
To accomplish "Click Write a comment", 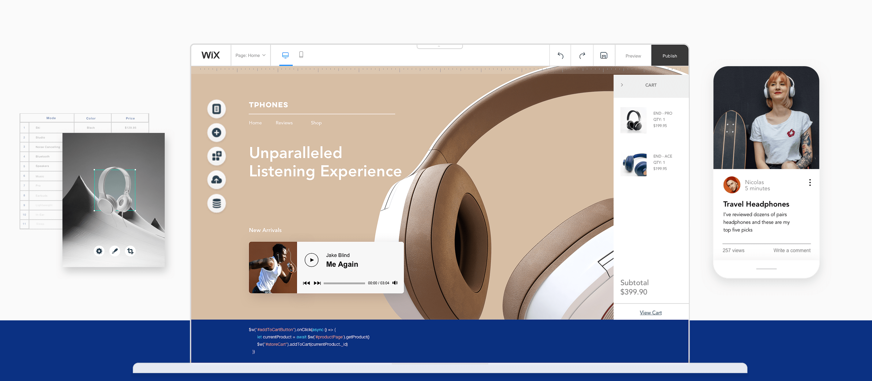I will pos(792,251).
